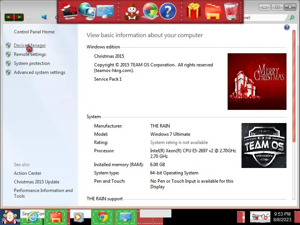
Task: Click 'View basic information about your computer' heading
Action: click(145, 35)
